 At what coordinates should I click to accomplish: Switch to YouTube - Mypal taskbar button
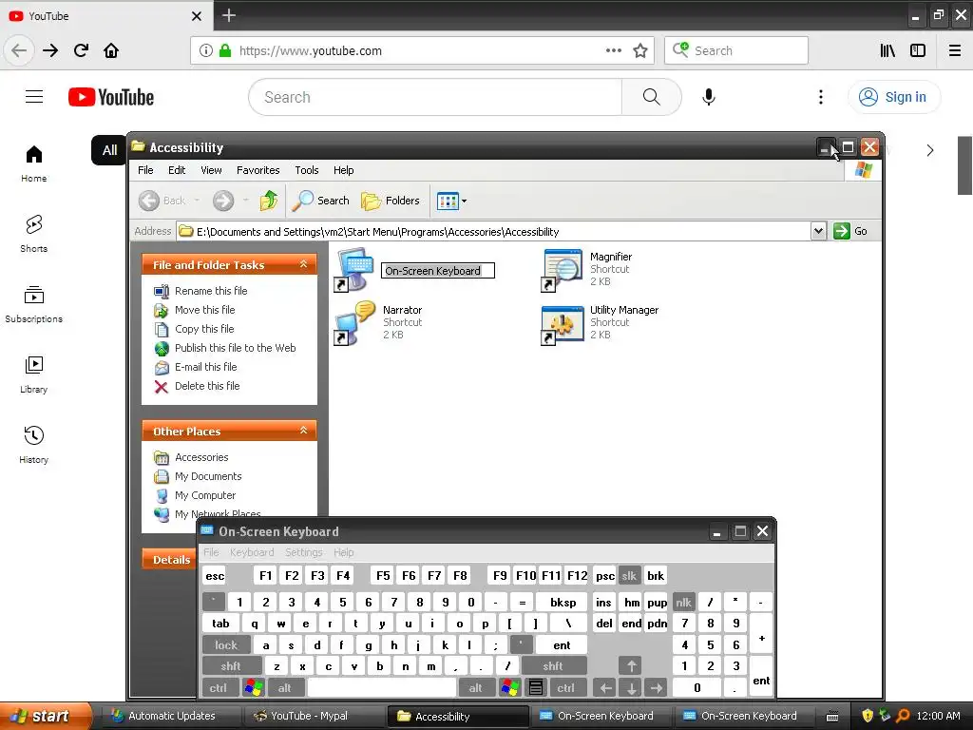click(314, 716)
